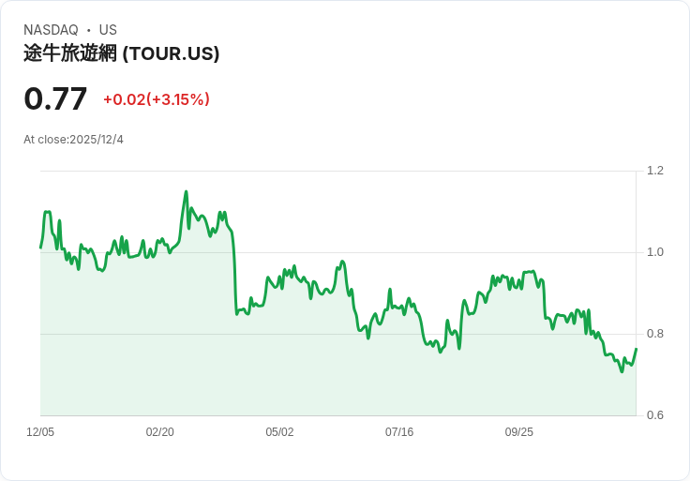Select the 07/16 date on x-axis
The width and height of the screenshot is (690, 481).
(x=399, y=432)
